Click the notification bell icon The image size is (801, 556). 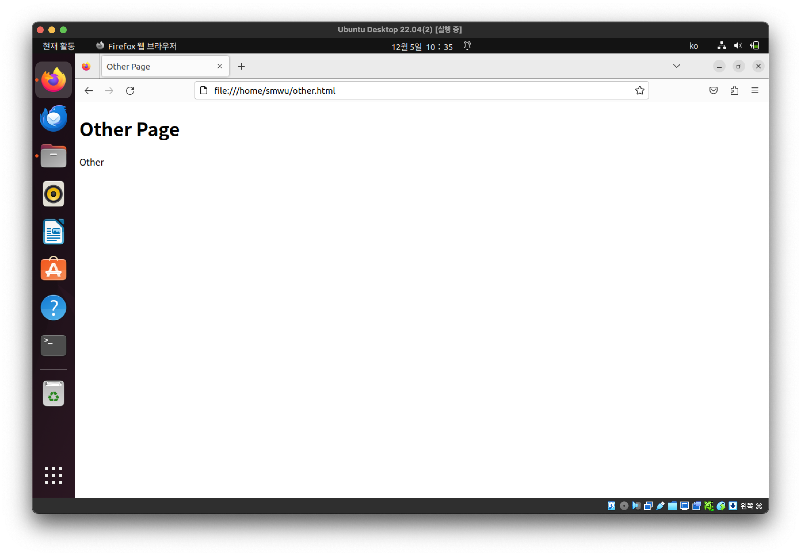click(467, 46)
